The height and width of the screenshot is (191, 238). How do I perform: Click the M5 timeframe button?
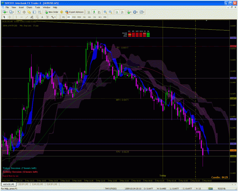(69, 17)
